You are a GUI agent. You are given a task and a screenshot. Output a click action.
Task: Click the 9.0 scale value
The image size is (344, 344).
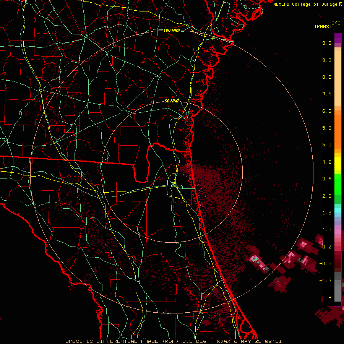[327, 60]
